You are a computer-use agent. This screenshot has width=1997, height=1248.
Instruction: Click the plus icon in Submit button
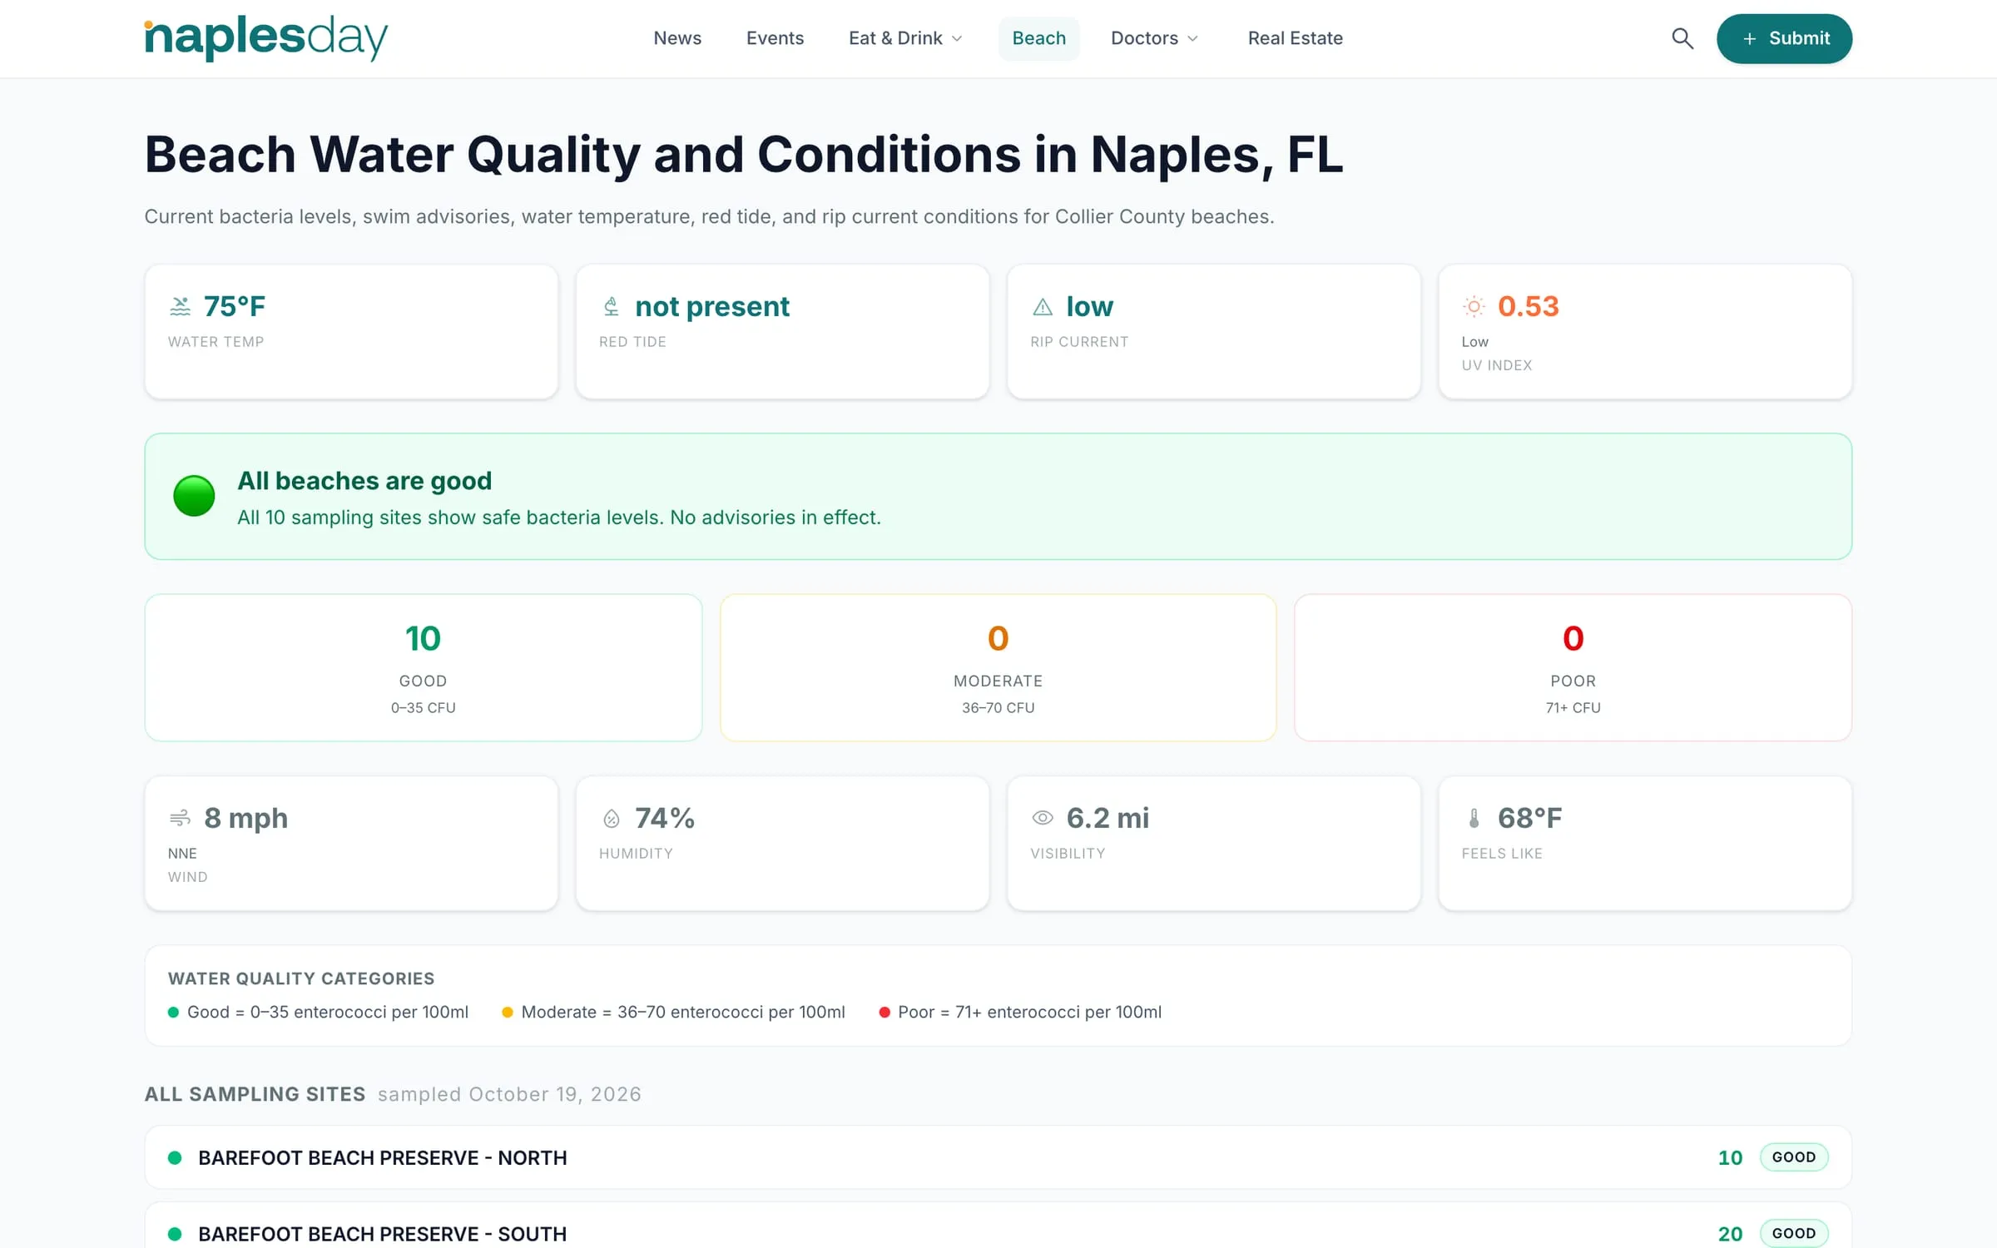[x=1750, y=38]
